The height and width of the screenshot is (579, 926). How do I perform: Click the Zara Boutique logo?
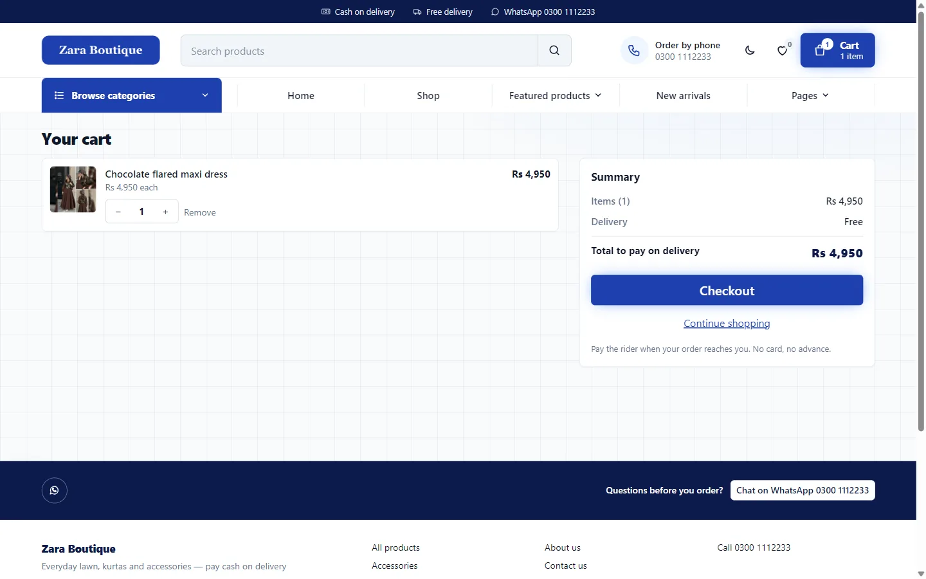point(101,50)
